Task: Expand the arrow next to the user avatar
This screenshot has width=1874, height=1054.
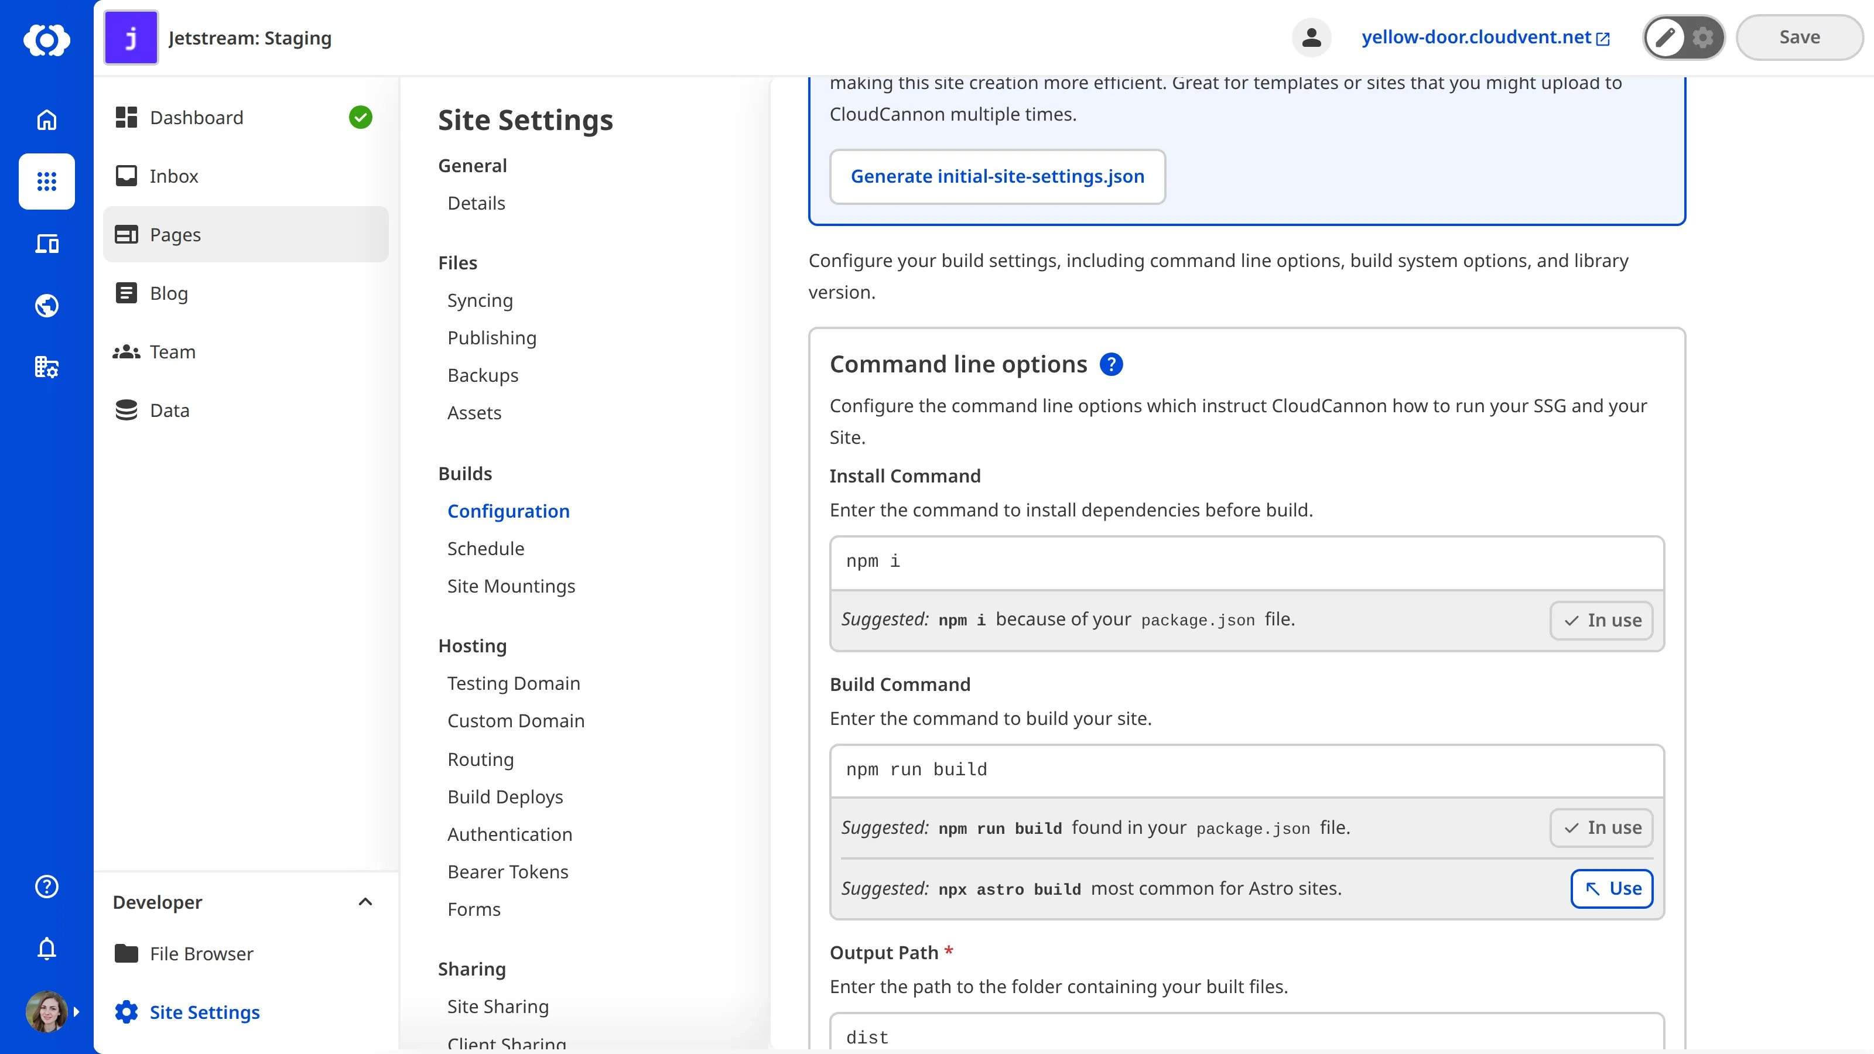Action: point(76,1012)
